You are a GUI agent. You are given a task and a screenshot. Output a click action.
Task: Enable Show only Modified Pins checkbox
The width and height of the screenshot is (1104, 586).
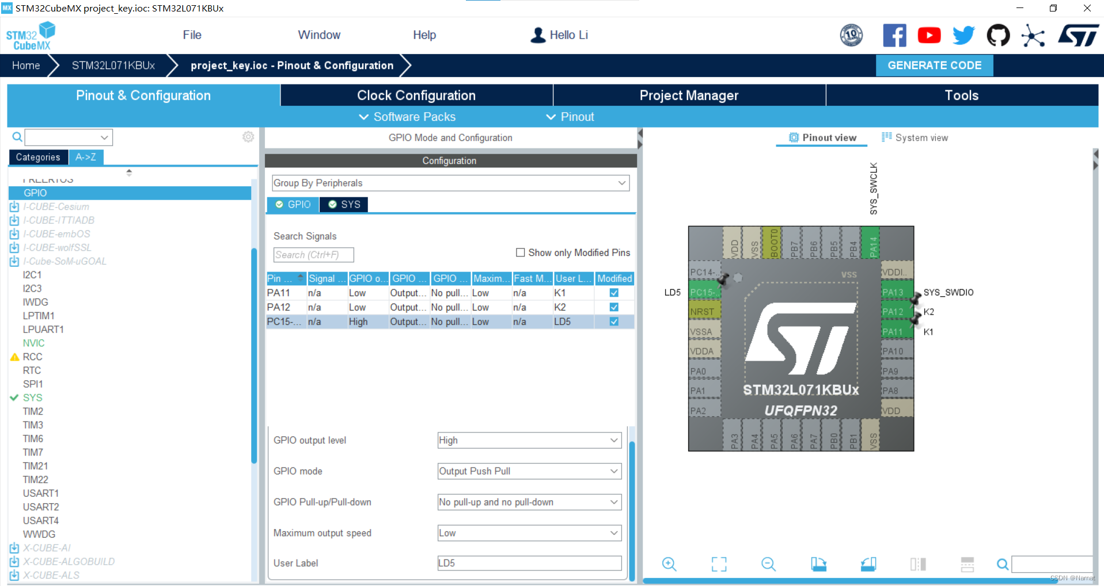click(x=520, y=252)
